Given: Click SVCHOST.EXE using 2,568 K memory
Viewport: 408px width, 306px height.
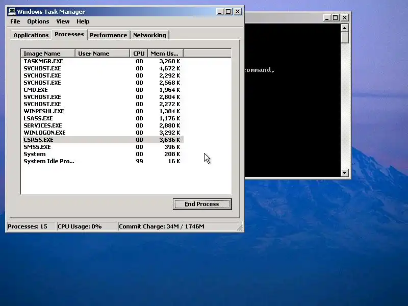Looking at the screenshot, I should (103, 83).
